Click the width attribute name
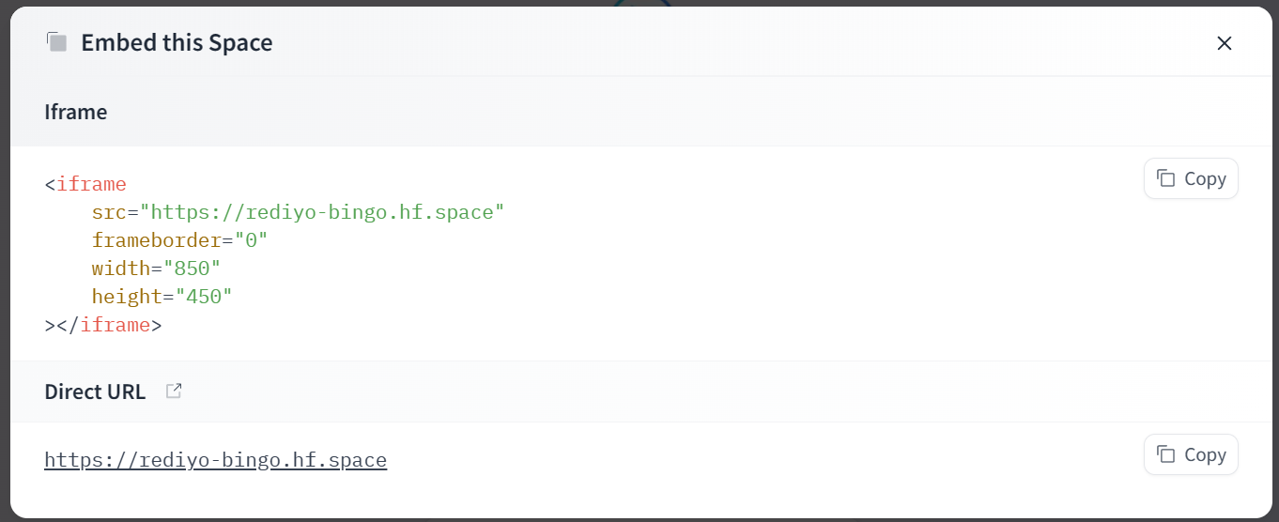Viewport: 1279px width, 522px height. (x=120, y=269)
